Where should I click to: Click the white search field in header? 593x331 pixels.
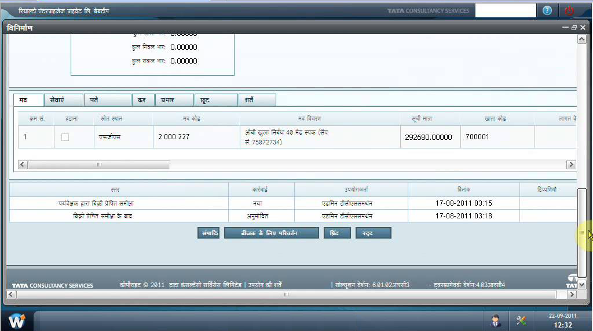[x=506, y=10]
